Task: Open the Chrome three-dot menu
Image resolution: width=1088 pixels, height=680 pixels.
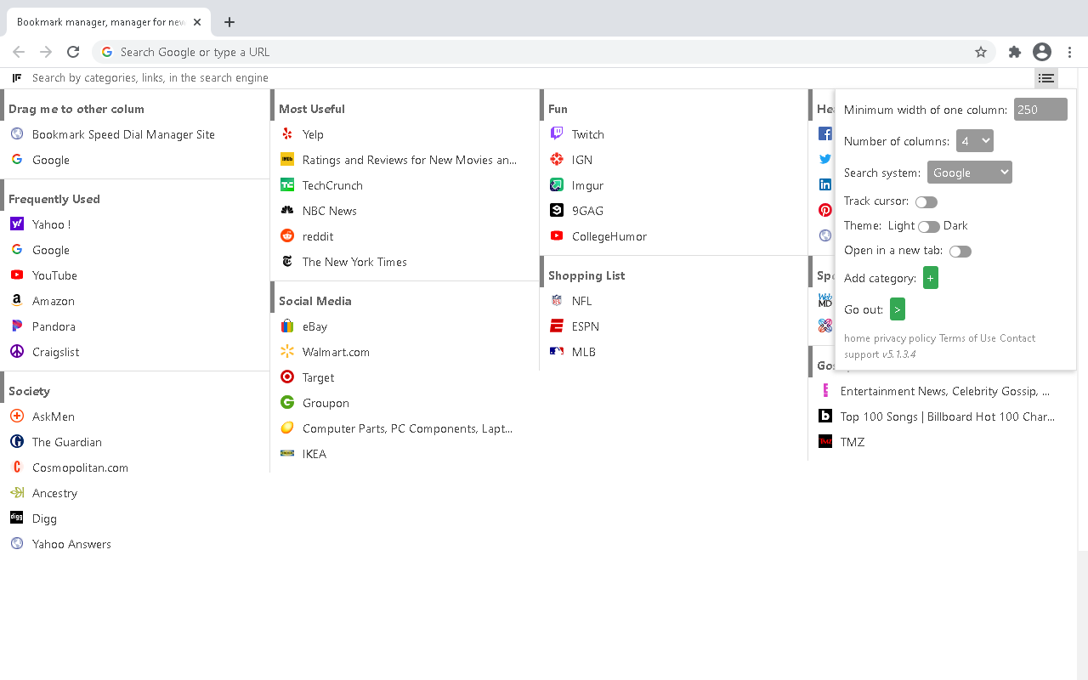Action: pyautogui.click(x=1070, y=52)
